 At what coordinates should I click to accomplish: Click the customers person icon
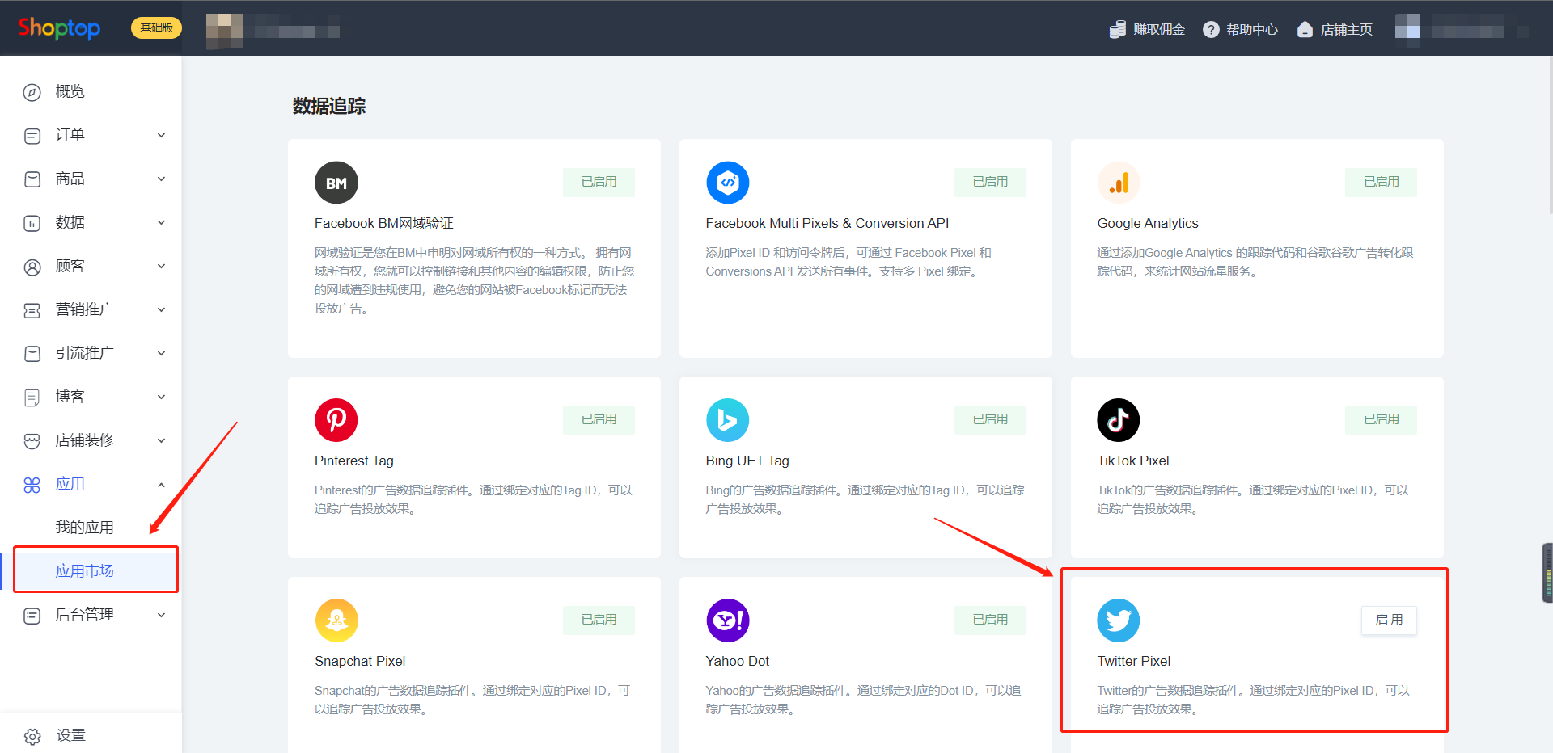[x=32, y=267]
